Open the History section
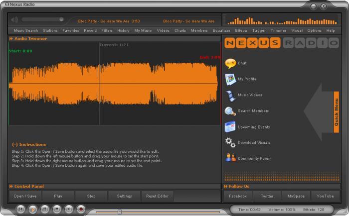The height and width of the screenshot is (216, 349). [123, 30]
